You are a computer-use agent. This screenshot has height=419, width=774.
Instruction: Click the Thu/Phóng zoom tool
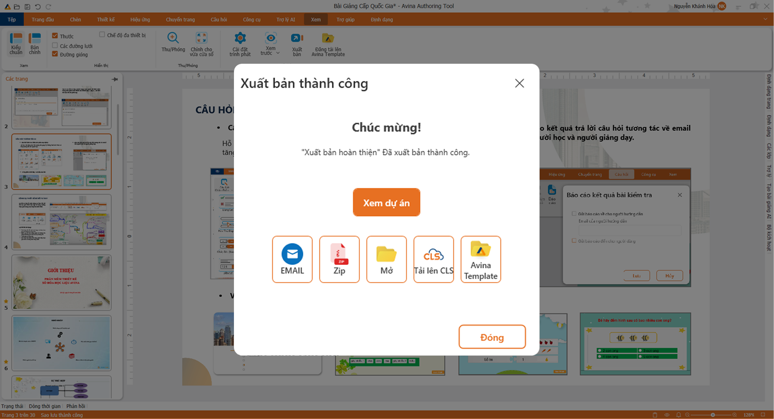[173, 42]
